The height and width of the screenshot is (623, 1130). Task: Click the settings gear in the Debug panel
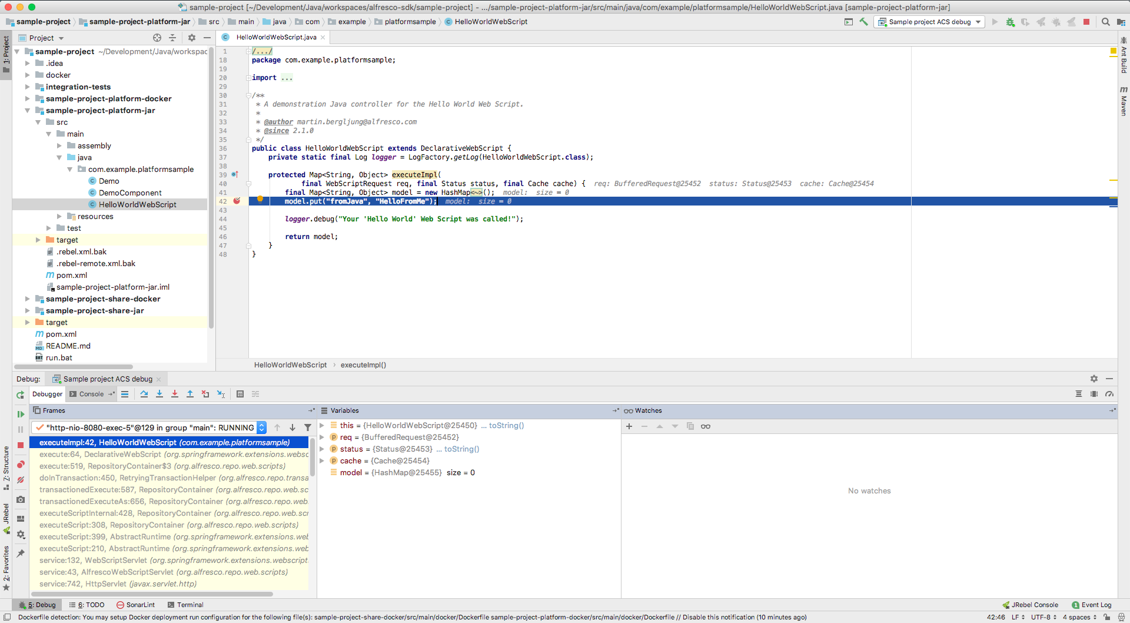pos(1094,379)
